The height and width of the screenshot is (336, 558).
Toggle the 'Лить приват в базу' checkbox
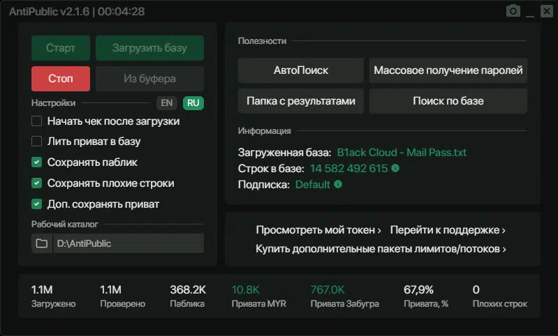tap(37, 142)
